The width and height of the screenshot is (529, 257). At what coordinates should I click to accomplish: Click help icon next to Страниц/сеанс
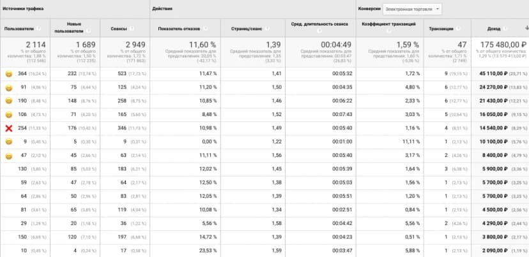click(267, 29)
